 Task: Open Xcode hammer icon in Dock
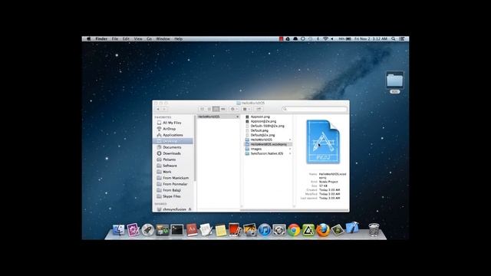point(352,228)
